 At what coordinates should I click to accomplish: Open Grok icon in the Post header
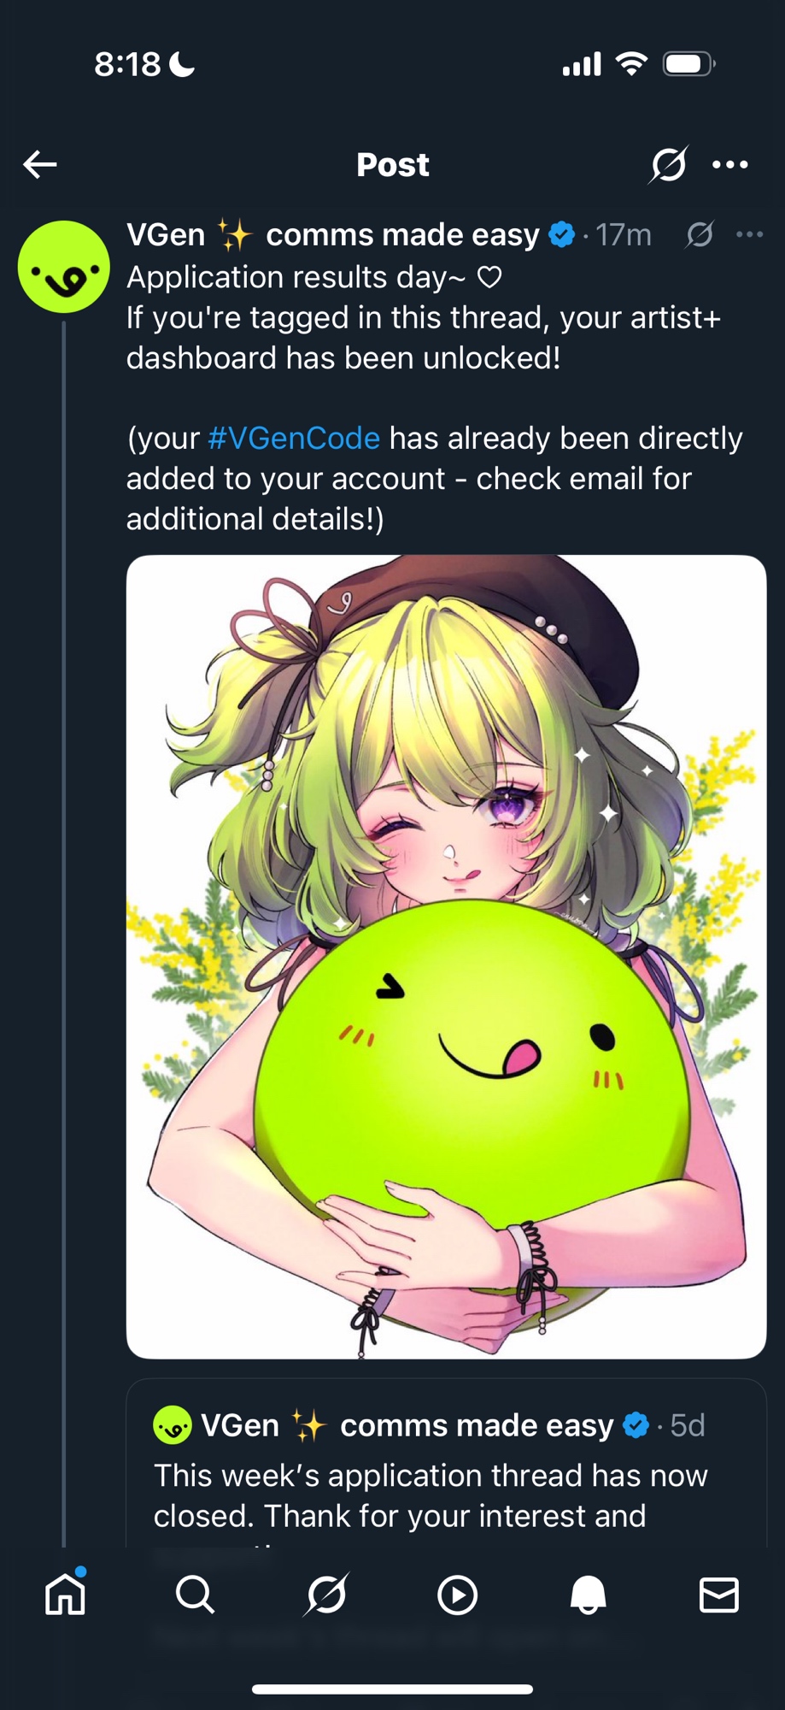pyautogui.click(x=668, y=164)
